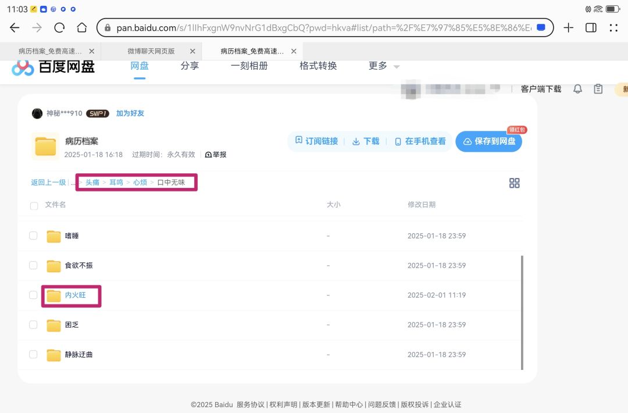Check the box for 困乏 folder
The height and width of the screenshot is (413, 628).
tap(33, 325)
